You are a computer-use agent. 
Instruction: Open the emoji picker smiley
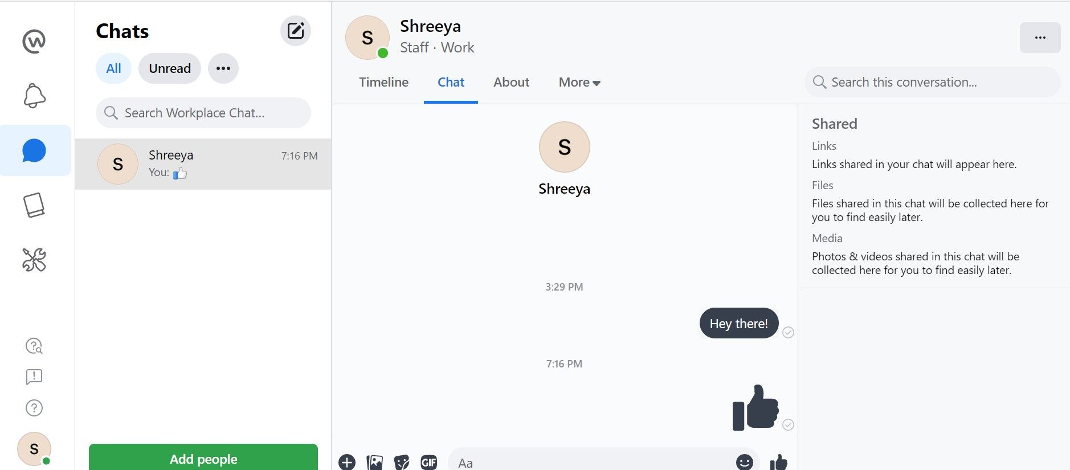tap(744, 462)
